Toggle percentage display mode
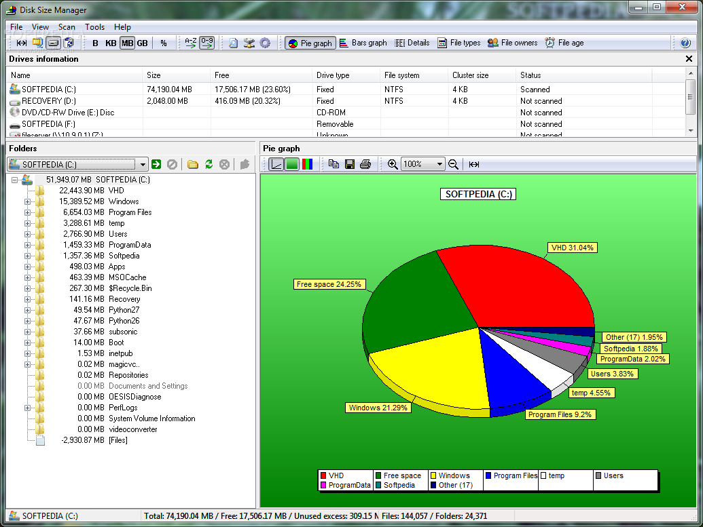Screen dimensions: 703x527 click(164, 43)
